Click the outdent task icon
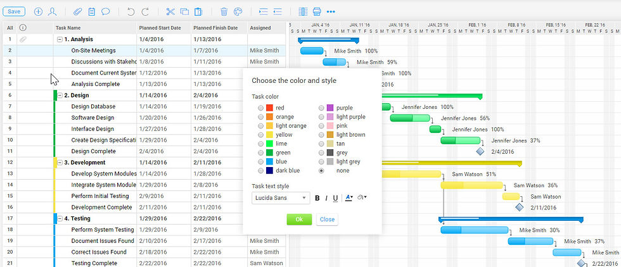This screenshot has width=621, height=267. (x=278, y=11)
